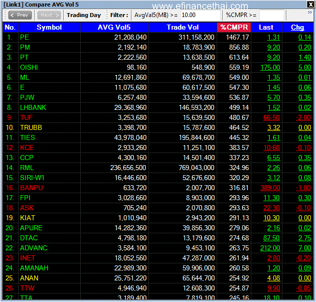
Task: Select the LHBANK symbol
Action: [33, 108]
